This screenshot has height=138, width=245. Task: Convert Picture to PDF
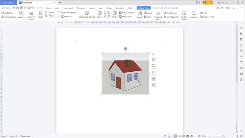207,17
